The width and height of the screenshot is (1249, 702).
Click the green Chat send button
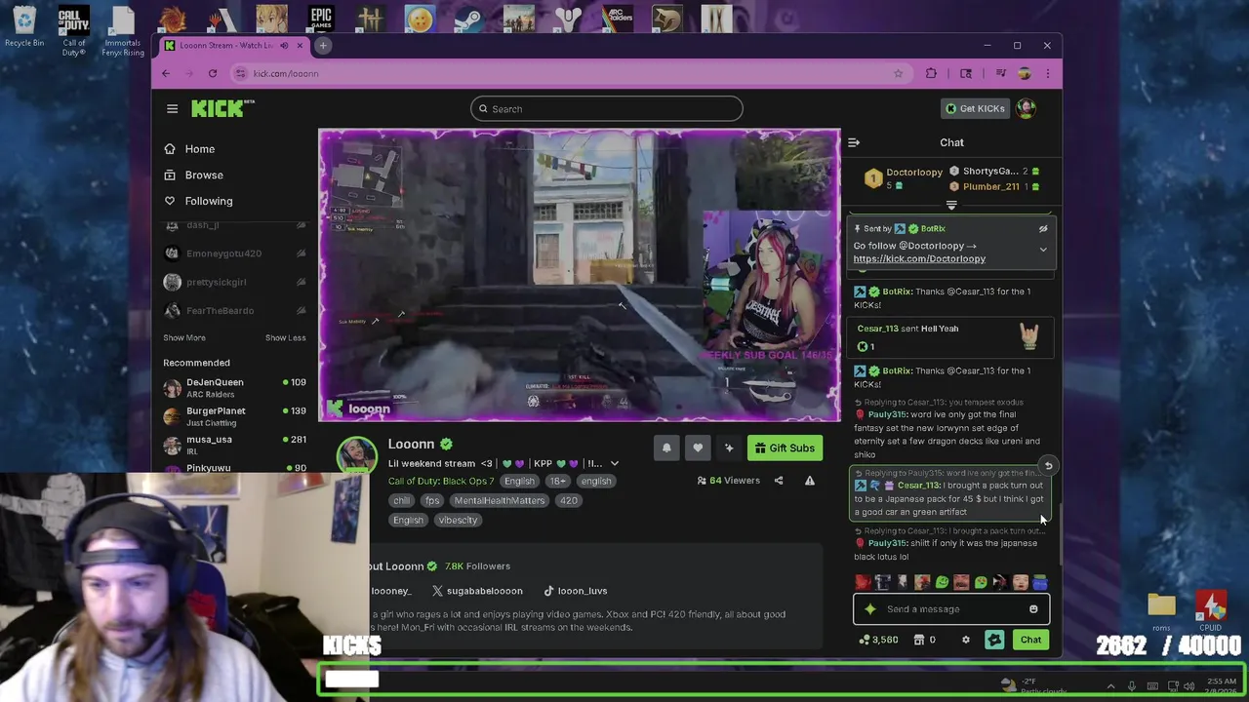[1030, 640]
